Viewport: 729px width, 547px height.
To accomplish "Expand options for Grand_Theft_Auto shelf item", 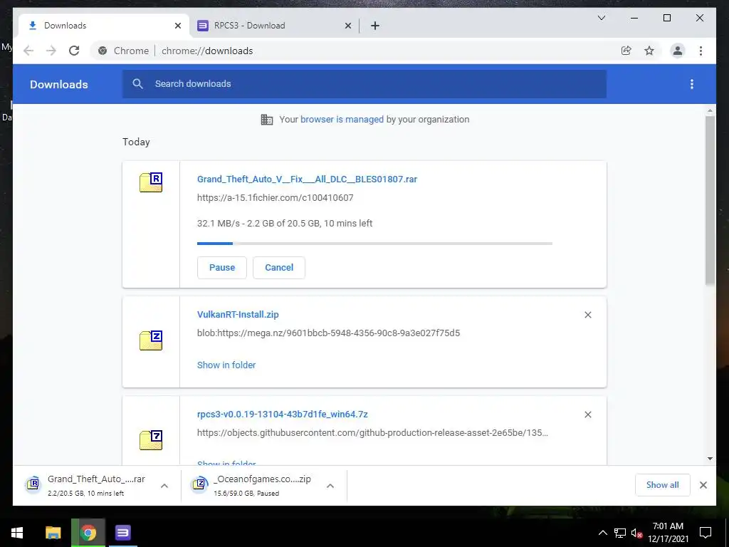I will coord(164,486).
